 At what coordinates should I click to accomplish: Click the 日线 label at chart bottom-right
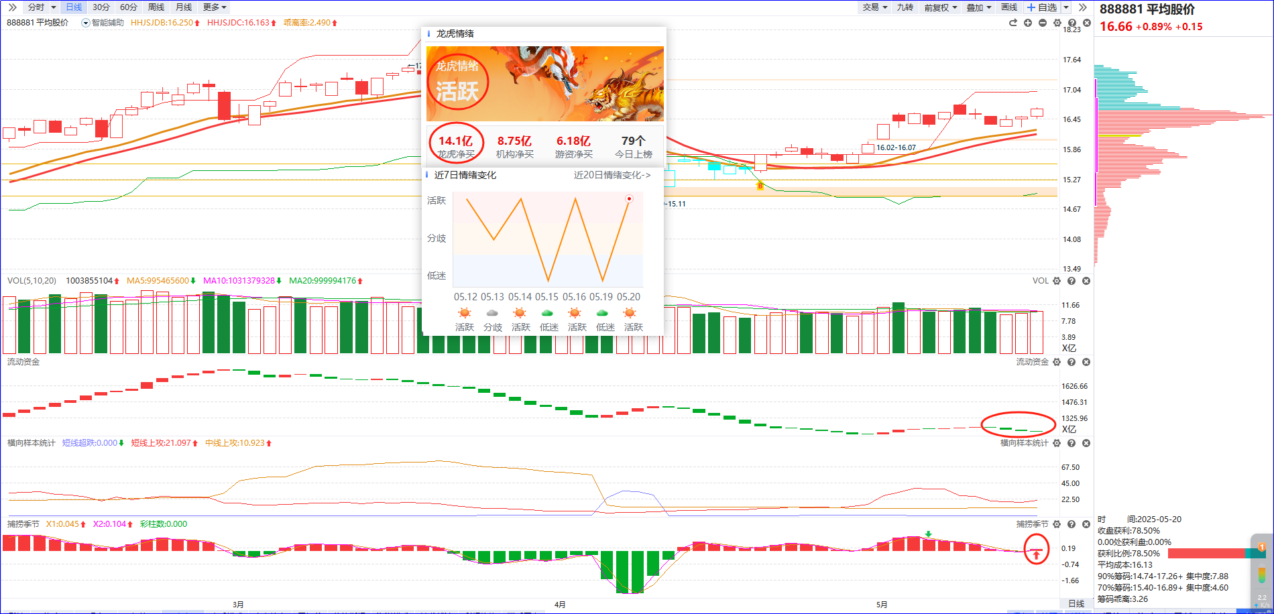coord(1076,604)
